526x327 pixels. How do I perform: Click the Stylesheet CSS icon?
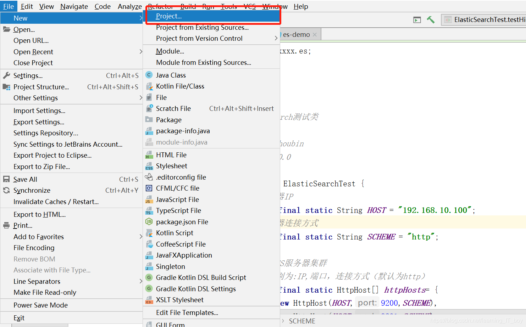[x=149, y=166]
